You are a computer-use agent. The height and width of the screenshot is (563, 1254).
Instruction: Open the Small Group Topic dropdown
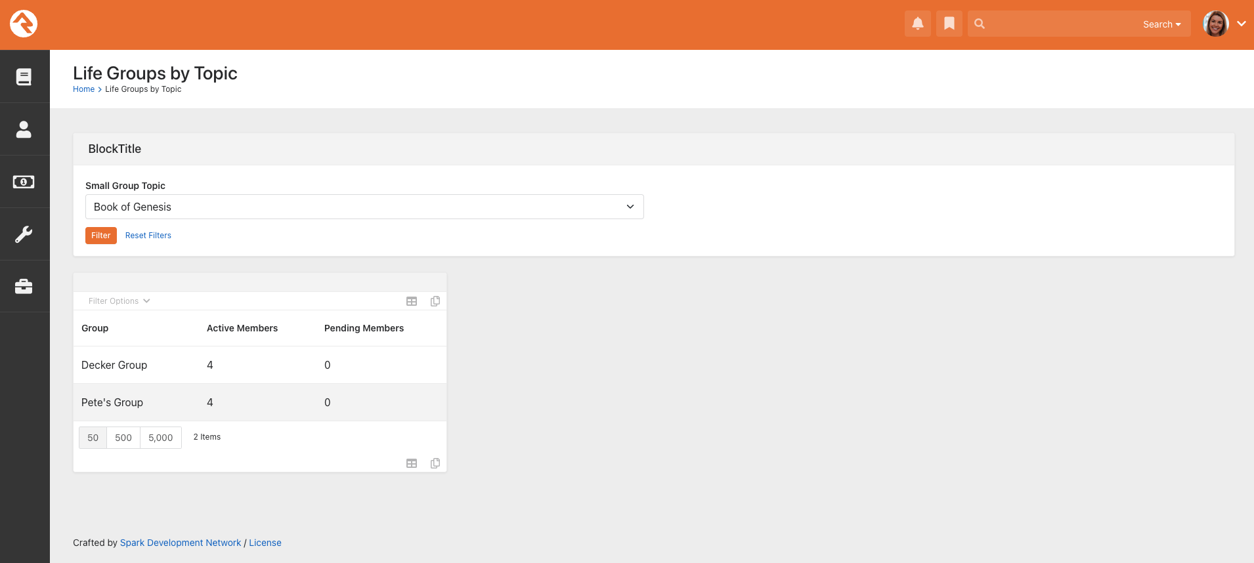(x=364, y=207)
